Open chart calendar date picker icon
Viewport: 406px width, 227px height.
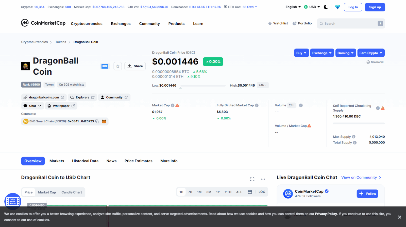(250, 192)
